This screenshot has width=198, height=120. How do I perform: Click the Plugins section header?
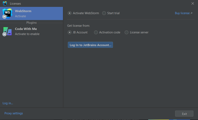pyautogui.click(x=31, y=23)
